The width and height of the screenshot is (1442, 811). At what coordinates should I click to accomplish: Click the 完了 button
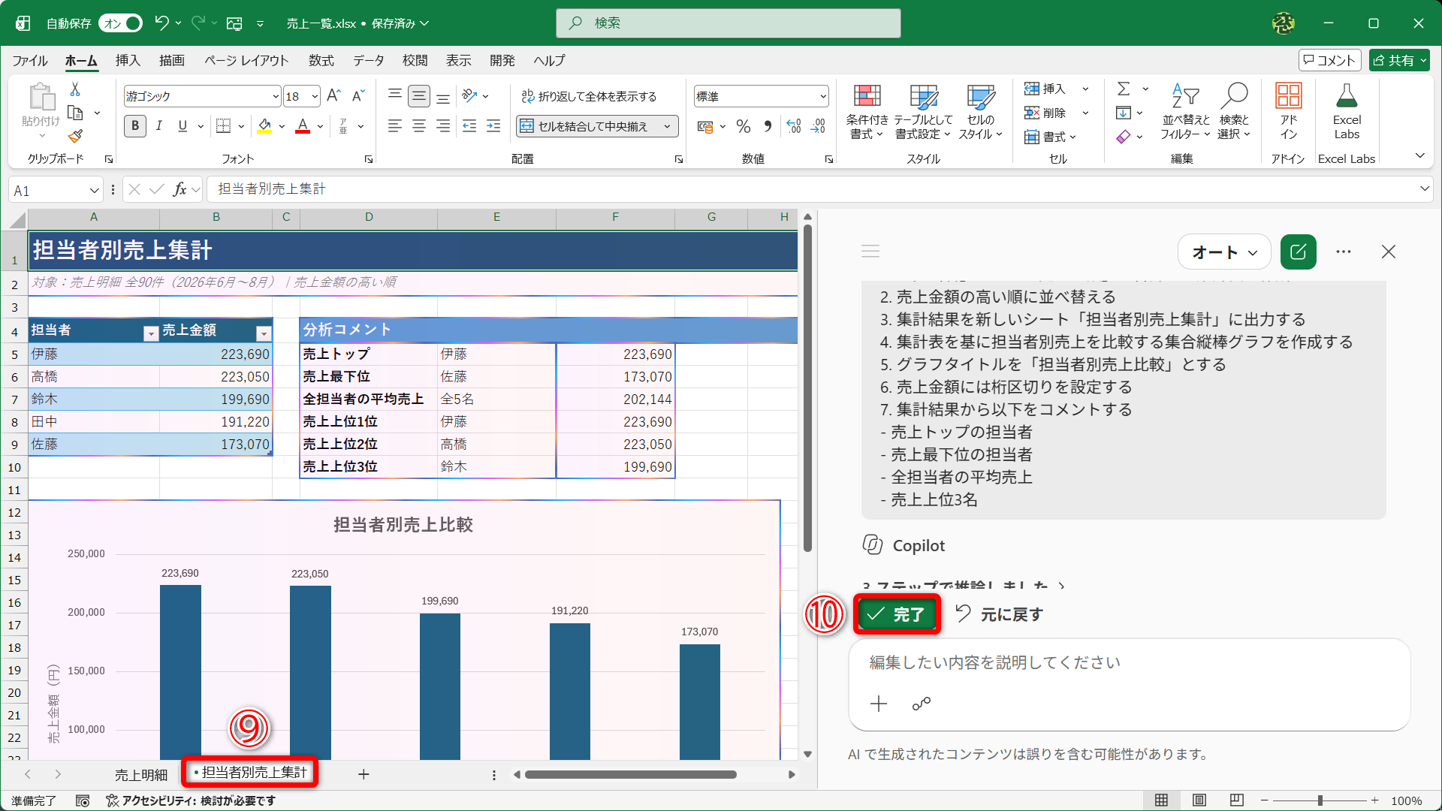pyautogui.click(x=897, y=615)
